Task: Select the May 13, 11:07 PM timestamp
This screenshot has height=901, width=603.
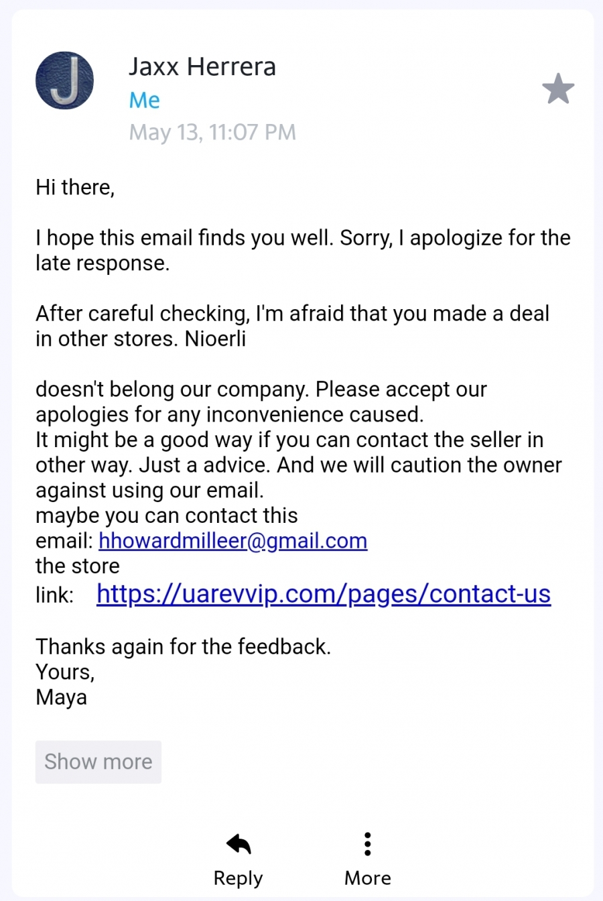Action: (x=212, y=132)
